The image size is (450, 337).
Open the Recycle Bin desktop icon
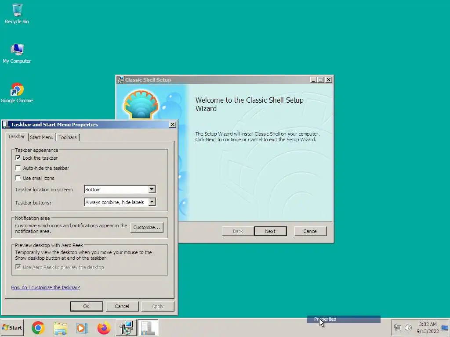17,14
